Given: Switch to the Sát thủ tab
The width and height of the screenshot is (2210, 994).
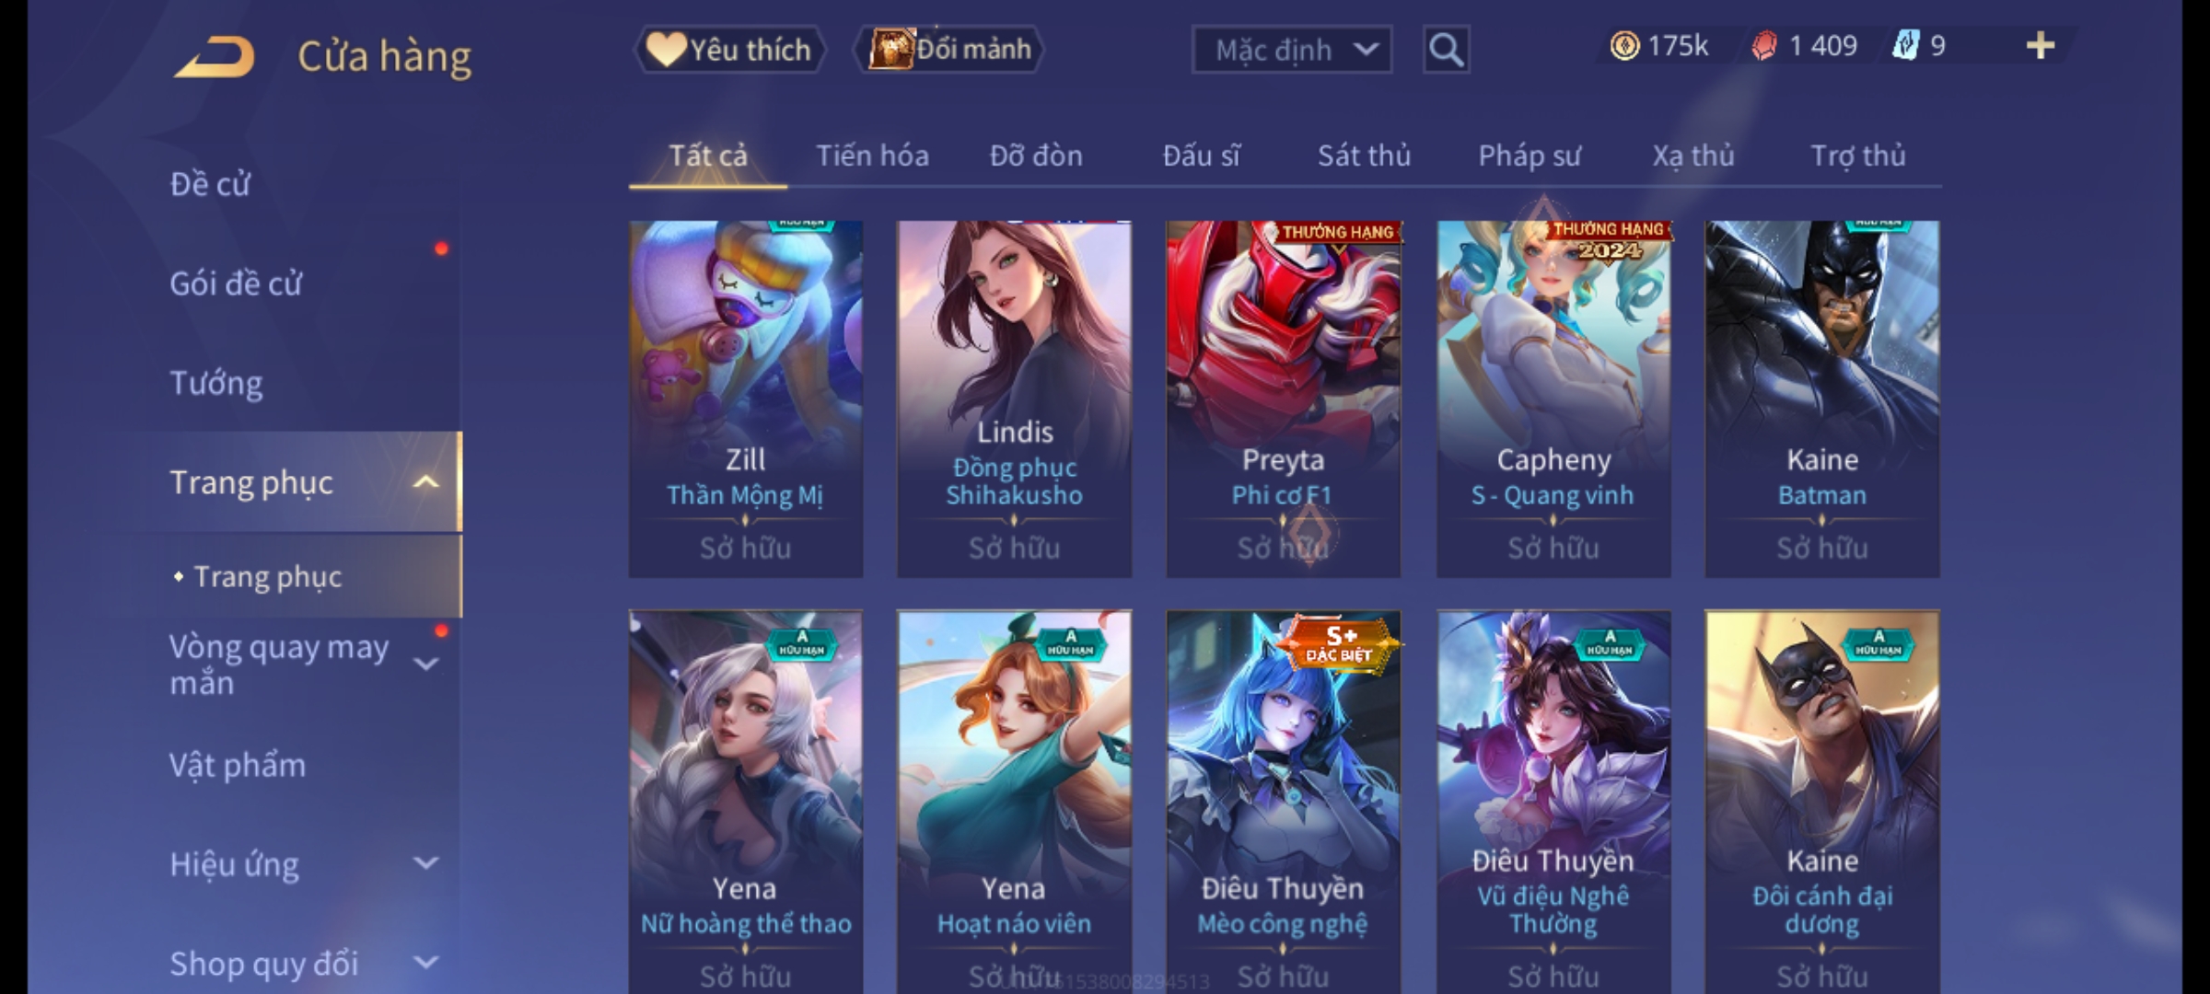Looking at the screenshot, I should [x=1364, y=156].
